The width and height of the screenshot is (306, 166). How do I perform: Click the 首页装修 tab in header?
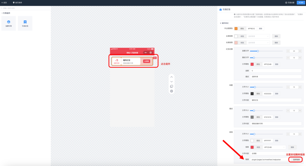coord(18,3)
